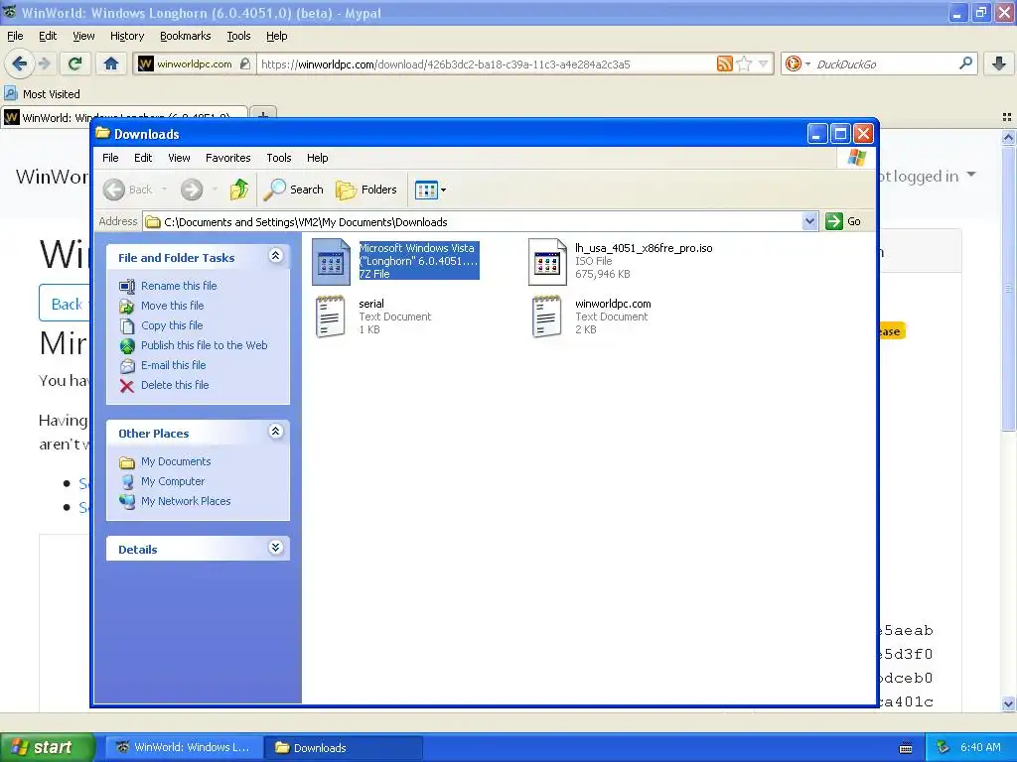The height and width of the screenshot is (762, 1017).
Task: Click the Mypal browser forward arrow
Action: coord(44,63)
